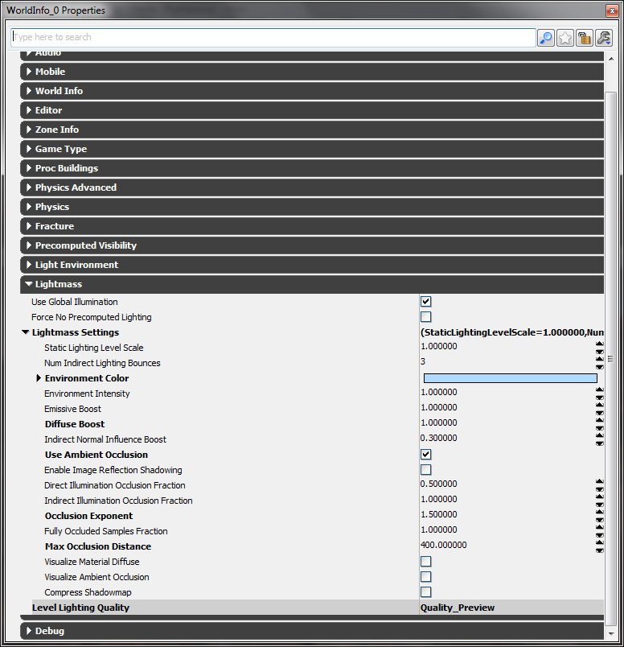Click stepper arrows for Diffuse Boost
624x647 pixels.
599,424
